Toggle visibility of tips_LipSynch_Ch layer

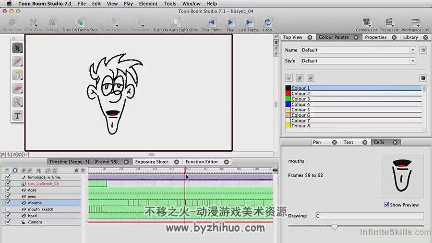[x=8, y=183]
